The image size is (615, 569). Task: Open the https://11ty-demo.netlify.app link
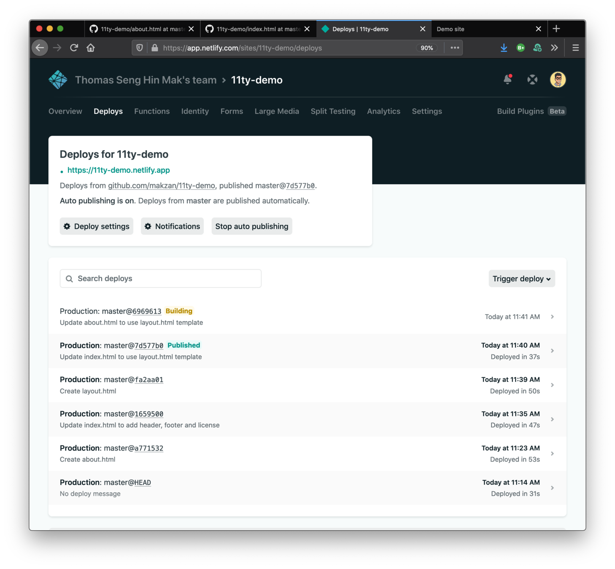click(119, 170)
